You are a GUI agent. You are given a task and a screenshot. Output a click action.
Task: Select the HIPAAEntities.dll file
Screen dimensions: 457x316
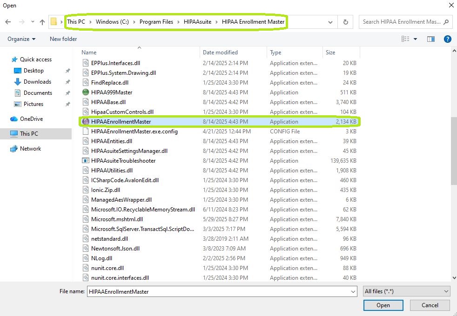coord(112,141)
